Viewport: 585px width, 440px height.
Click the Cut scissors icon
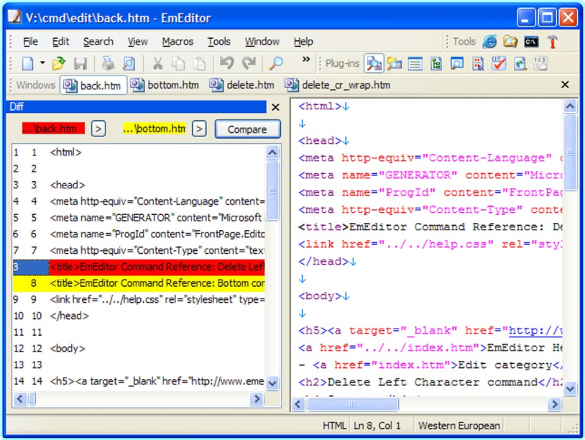[158, 64]
